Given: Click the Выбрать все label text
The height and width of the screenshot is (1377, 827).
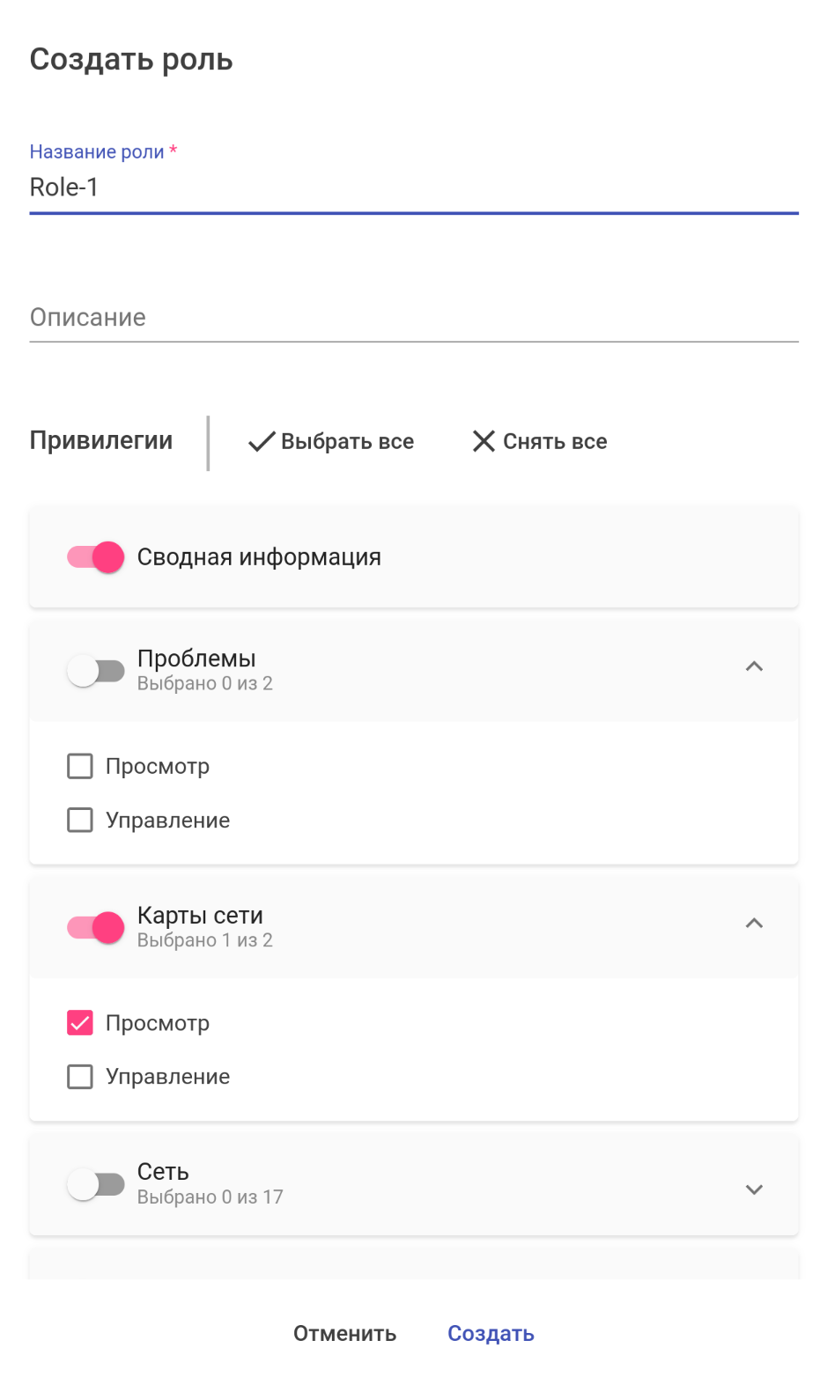Looking at the screenshot, I should tap(347, 442).
